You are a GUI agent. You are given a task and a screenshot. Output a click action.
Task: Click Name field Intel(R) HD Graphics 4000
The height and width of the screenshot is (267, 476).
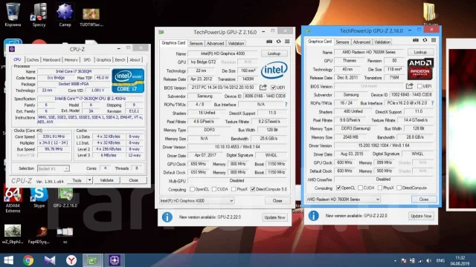(x=222, y=53)
